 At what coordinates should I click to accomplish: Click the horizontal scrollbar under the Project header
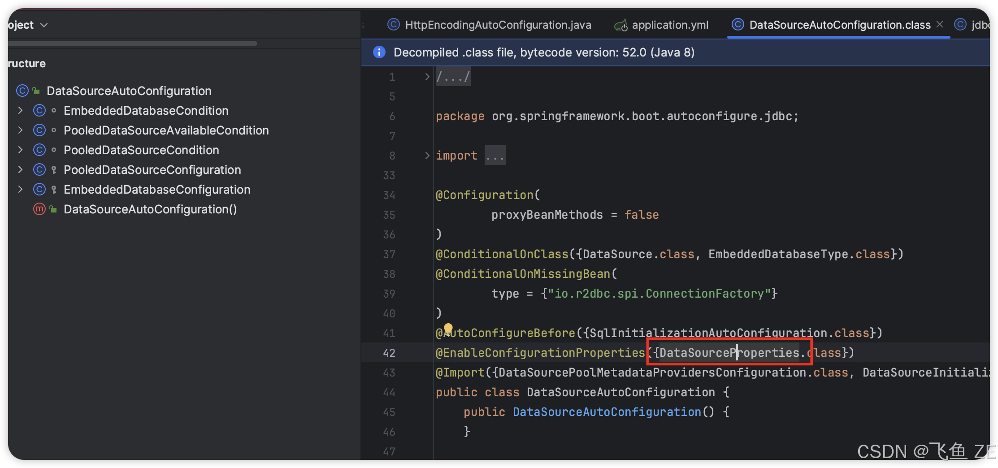(x=133, y=43)
